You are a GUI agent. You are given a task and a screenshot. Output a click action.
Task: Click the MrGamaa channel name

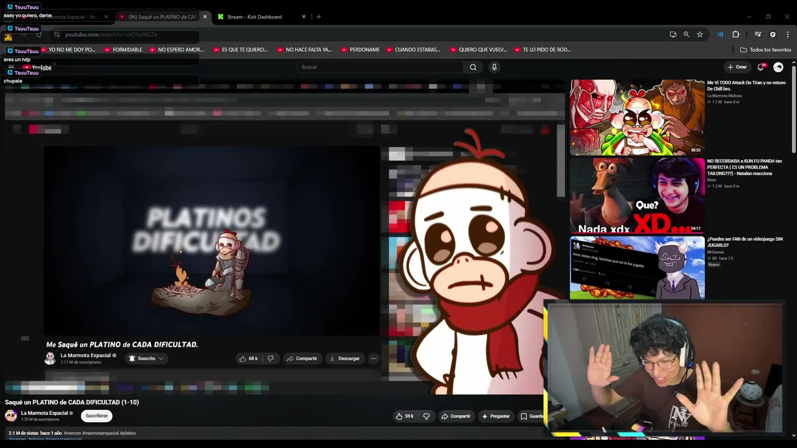click(715, 252)
